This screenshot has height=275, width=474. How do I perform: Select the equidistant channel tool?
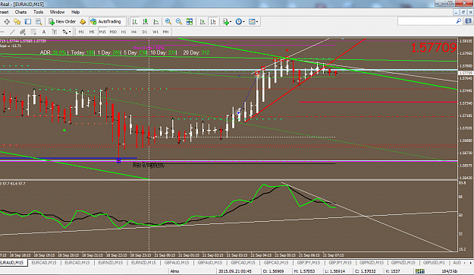coord(23,32)
